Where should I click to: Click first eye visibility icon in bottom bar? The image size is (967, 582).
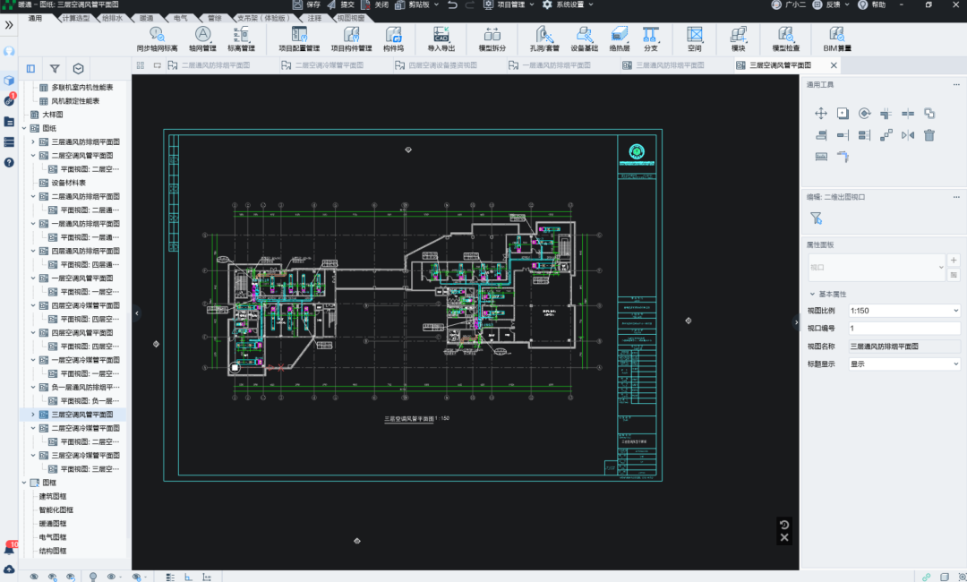34,577
